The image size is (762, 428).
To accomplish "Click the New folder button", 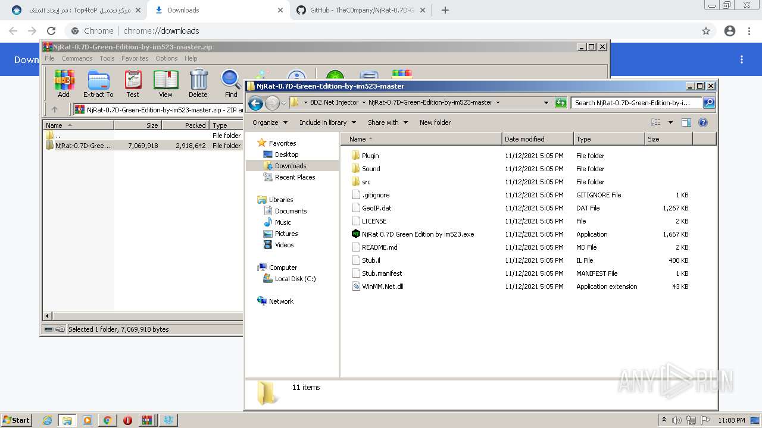I will 435,122.
